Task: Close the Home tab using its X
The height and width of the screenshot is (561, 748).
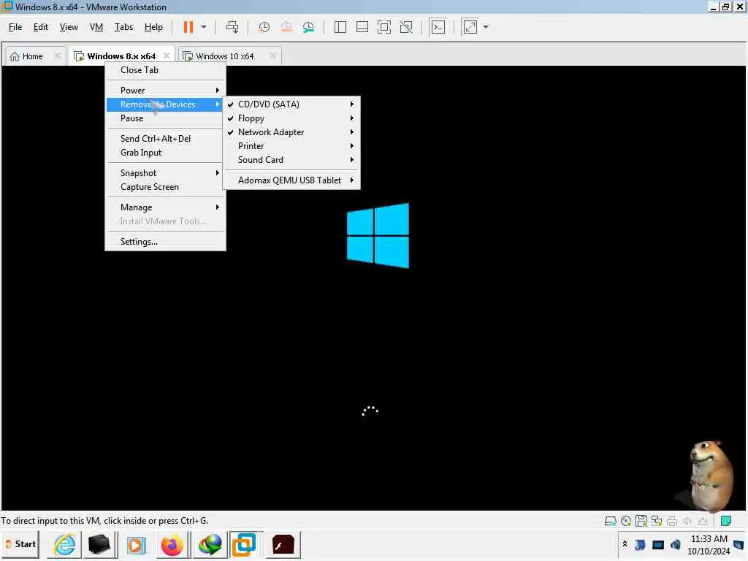Action: (57, 56)
